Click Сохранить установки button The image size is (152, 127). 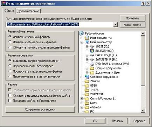coord(40,109)
